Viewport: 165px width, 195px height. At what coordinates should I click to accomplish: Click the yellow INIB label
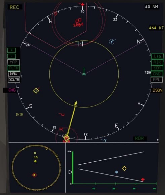(x=19, y=115)
